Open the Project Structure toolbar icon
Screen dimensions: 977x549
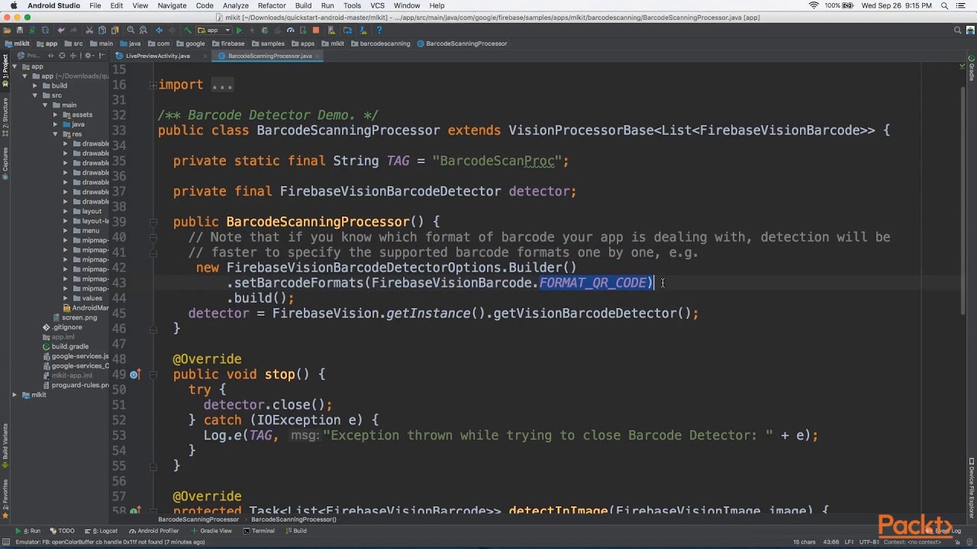347,30
